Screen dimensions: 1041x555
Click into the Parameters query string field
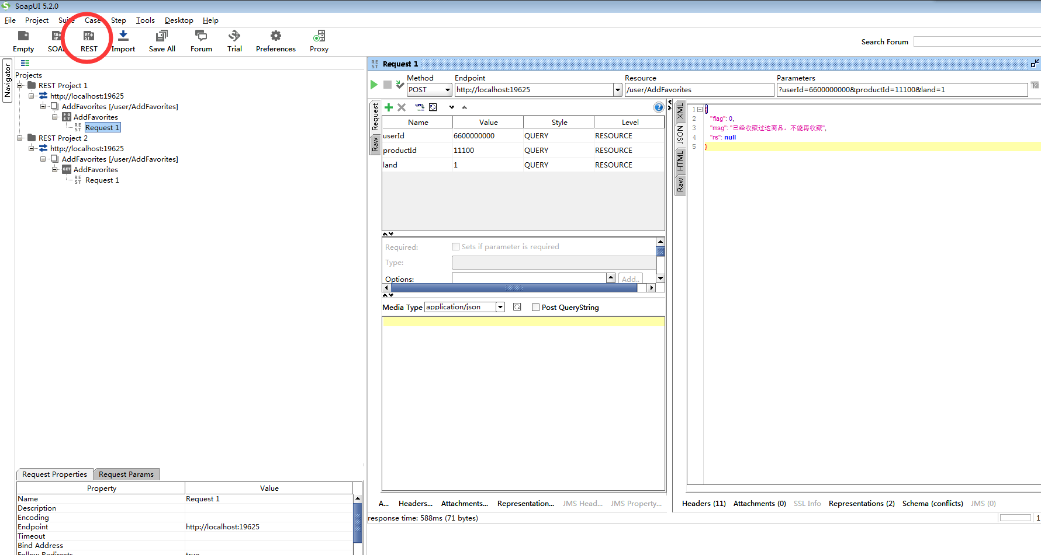(902, 90)
